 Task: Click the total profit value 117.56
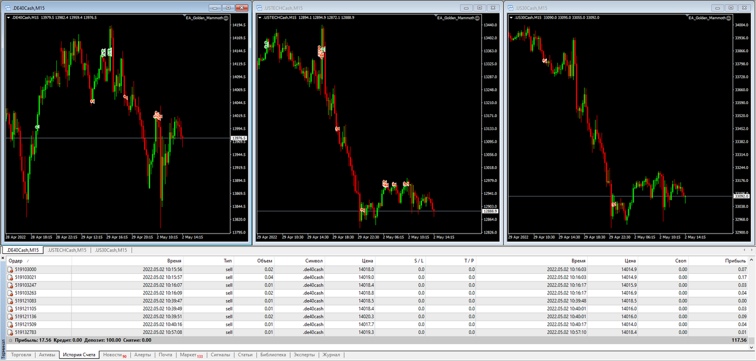point(738,340)
